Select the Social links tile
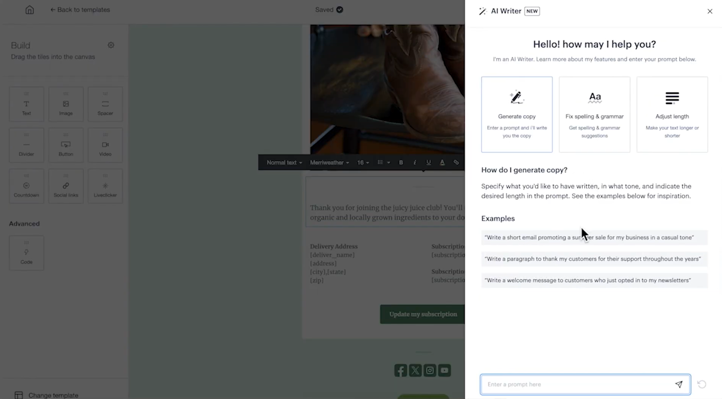The width and height of the screenshot is (722, 399). (x=66, y=186)
